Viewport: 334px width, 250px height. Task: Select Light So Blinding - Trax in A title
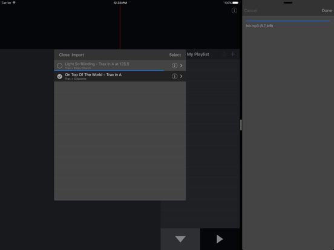coord(97,64)
